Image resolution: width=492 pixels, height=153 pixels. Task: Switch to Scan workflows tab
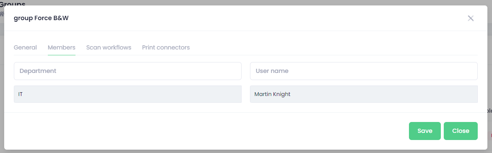109,48
